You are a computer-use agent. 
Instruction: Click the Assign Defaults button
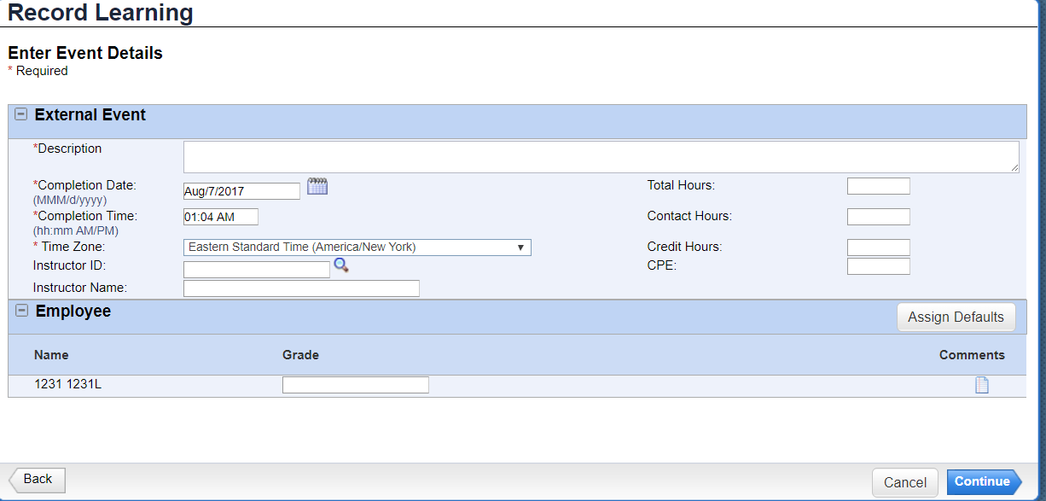(x=956, y=317)
